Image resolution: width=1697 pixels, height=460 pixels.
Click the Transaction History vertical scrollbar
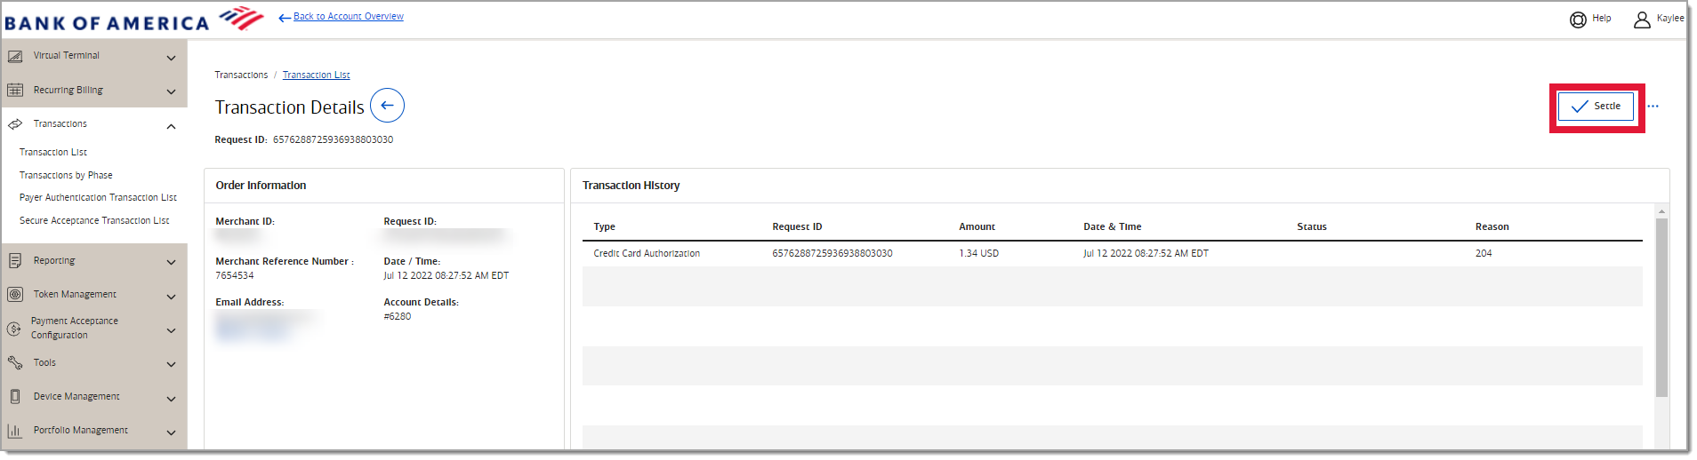coord(1661,306)
